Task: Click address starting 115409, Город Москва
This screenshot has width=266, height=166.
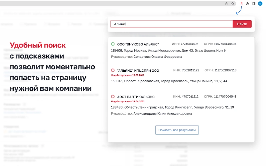Action: (168, 51)
